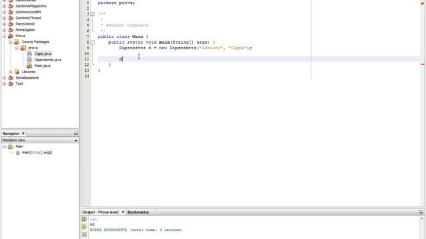Click the second yellow re-run icon in Output
Image resolution: width=426 pixels, height=239 pixels.
pos(85,226)
